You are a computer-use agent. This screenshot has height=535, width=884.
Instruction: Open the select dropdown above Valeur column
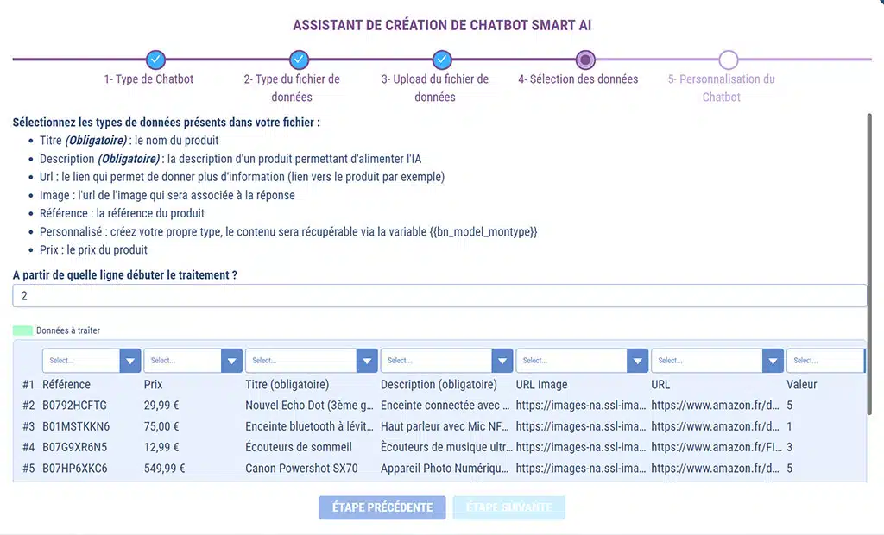click(x=825, y=361)
